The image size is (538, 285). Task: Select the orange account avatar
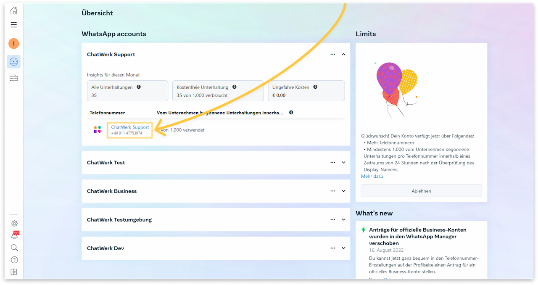[14, 44]
